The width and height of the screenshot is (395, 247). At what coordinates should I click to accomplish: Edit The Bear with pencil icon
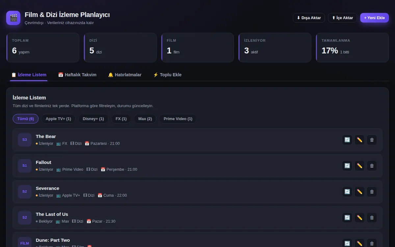pos(359,140)
